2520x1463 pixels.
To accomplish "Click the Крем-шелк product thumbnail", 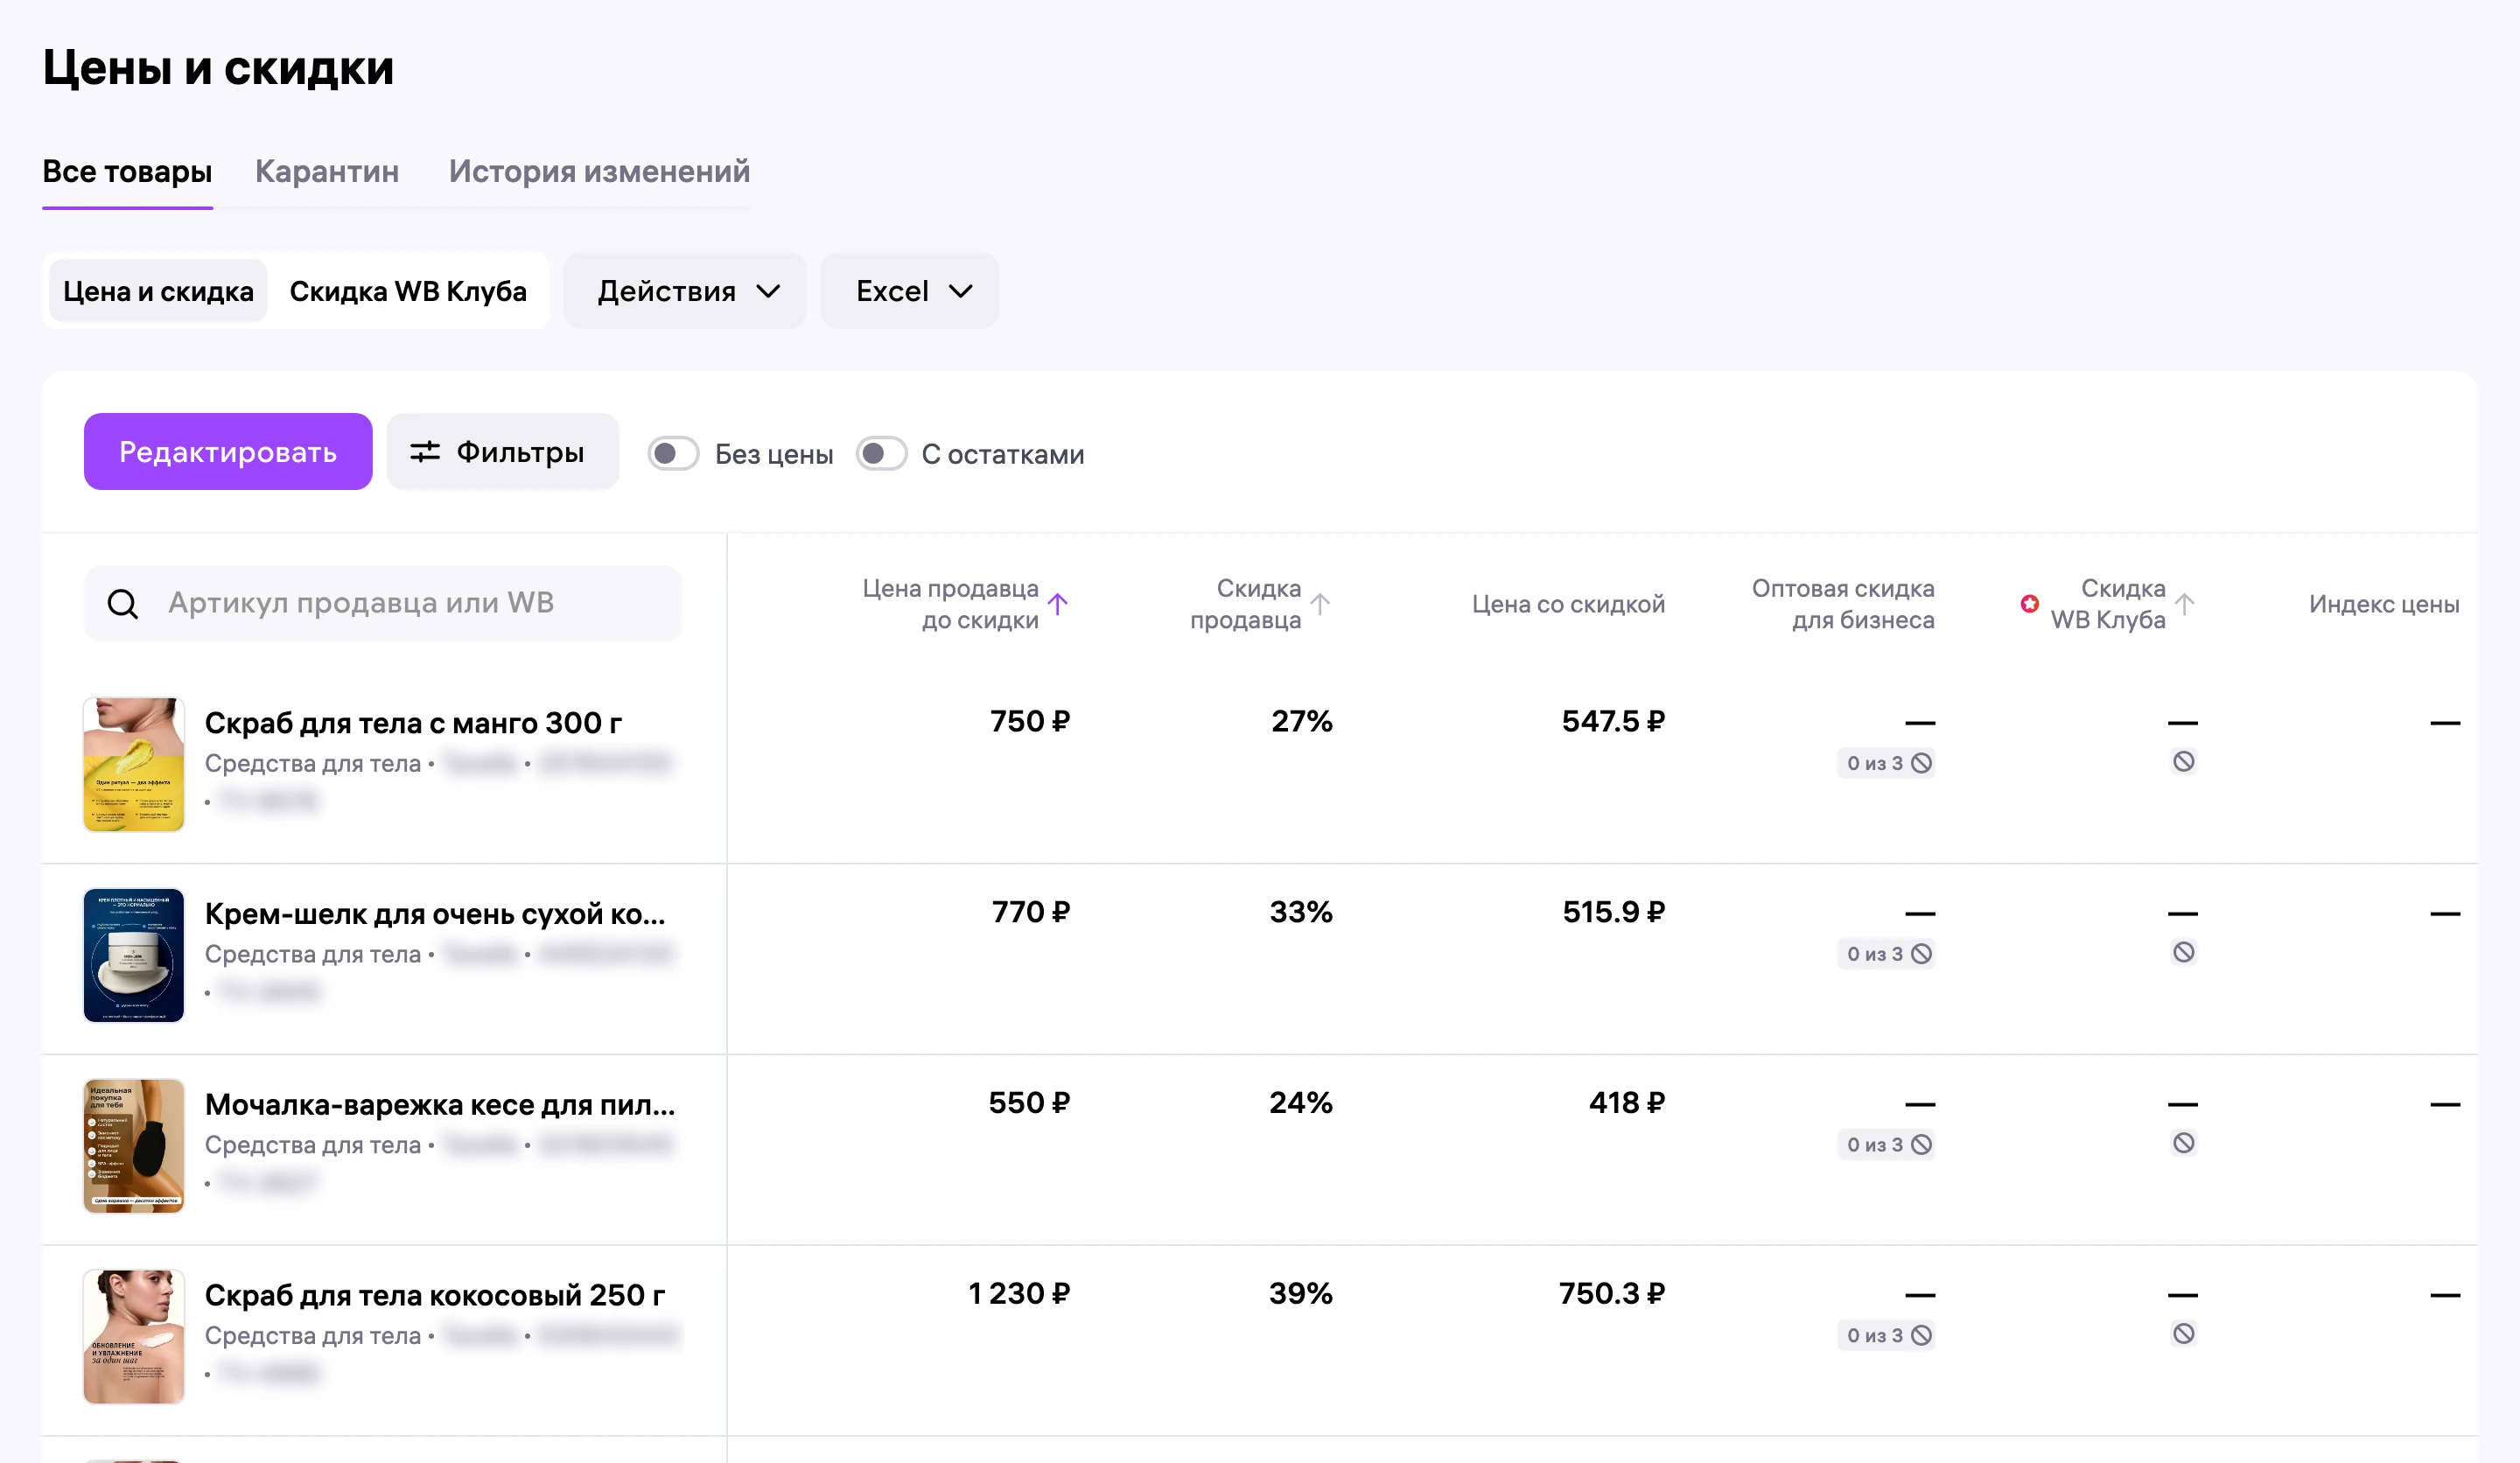I will [134, 955].
